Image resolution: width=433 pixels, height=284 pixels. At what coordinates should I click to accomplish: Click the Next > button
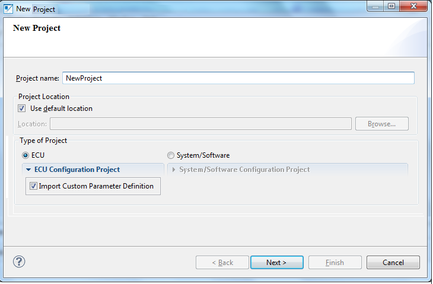[276, 262]
